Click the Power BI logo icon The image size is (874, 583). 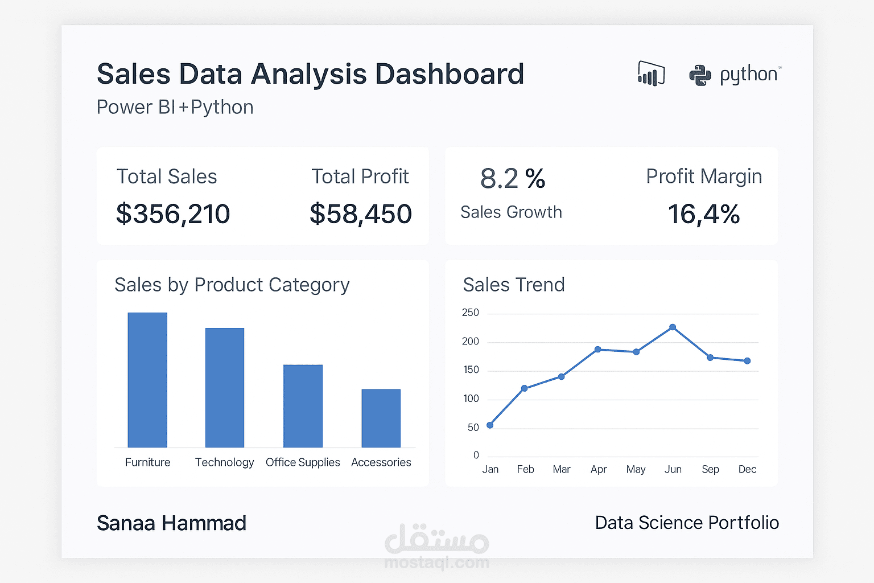tap(652, 73)
